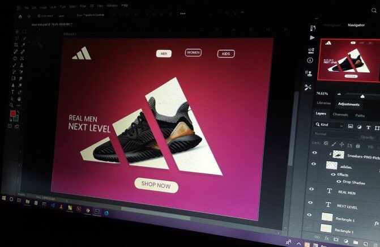
Task: Lock image pixels brush icon
Action: pos(334,144)
